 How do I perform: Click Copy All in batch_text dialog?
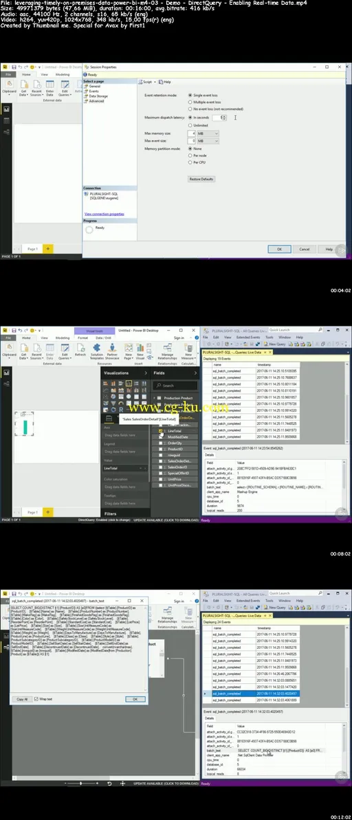(22, 698)
